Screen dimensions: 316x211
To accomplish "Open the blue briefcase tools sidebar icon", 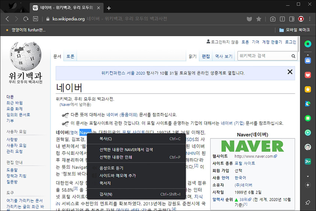I will [308, 60].
